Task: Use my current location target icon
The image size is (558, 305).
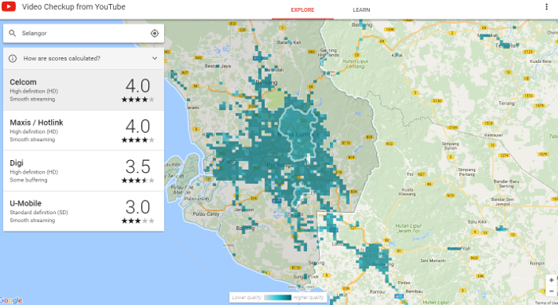Action: (155, 33)
